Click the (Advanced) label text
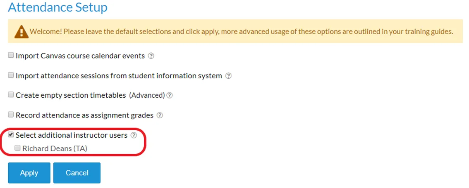This screenshot has width=469, height=188. coord(147,95)
